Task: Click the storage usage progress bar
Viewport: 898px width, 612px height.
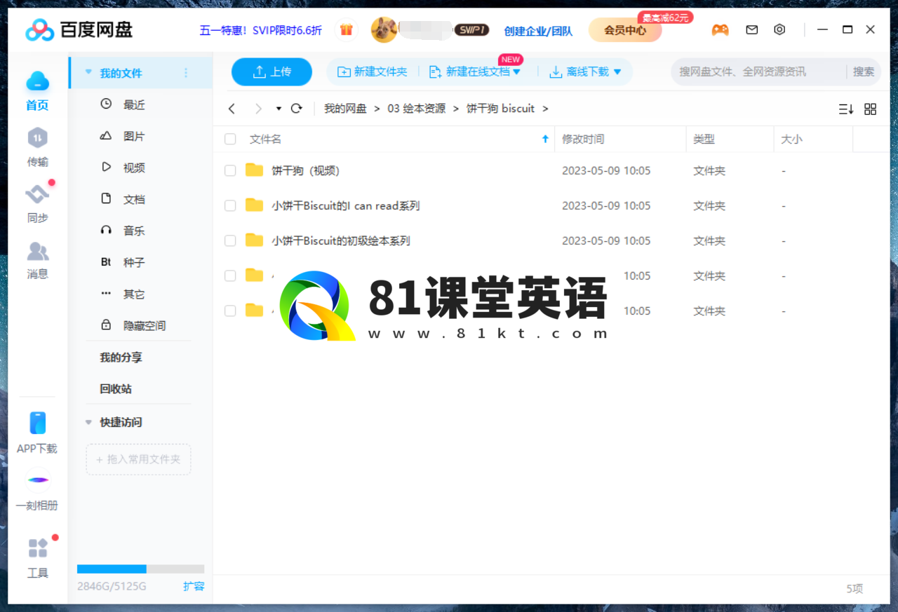Action: click(141, 569)
